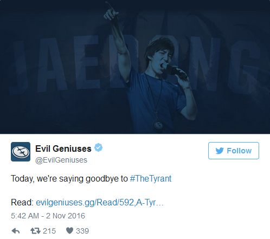Open the evilgeniuses.gg/Read/592 link
Image resolution: width=270 pixels, height=239 pixels.
[x=100, y=202]
